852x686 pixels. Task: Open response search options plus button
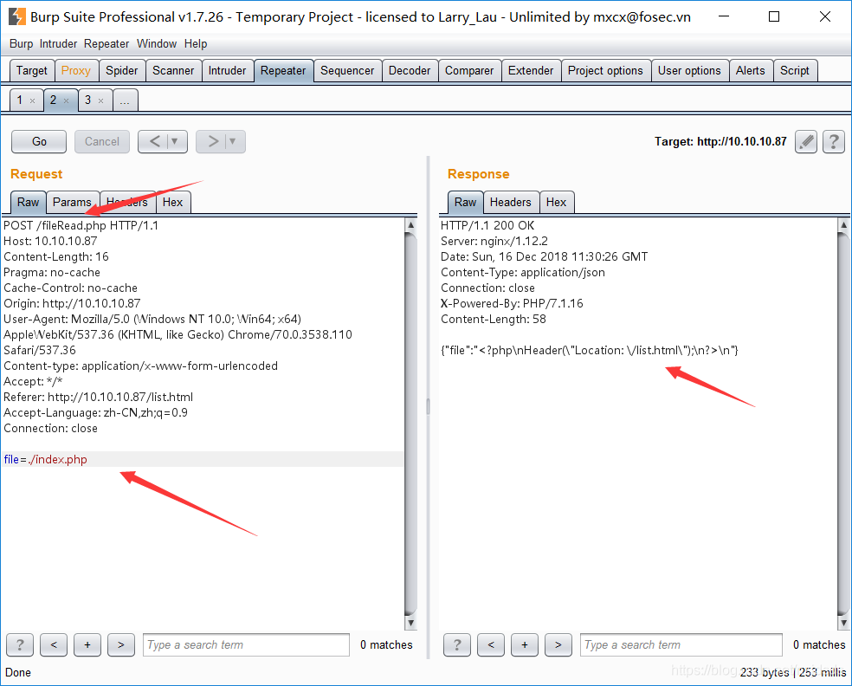point(525,644)
